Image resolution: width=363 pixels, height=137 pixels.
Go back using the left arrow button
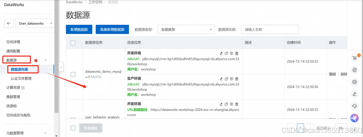coord(9,23)
